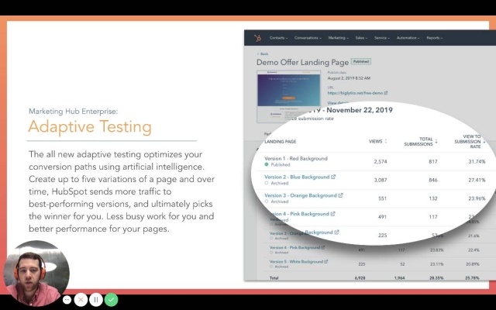This screenshot has width=496, height=310.
Task: Open Version 2 - Blue Background link
Action: point(297,177)
